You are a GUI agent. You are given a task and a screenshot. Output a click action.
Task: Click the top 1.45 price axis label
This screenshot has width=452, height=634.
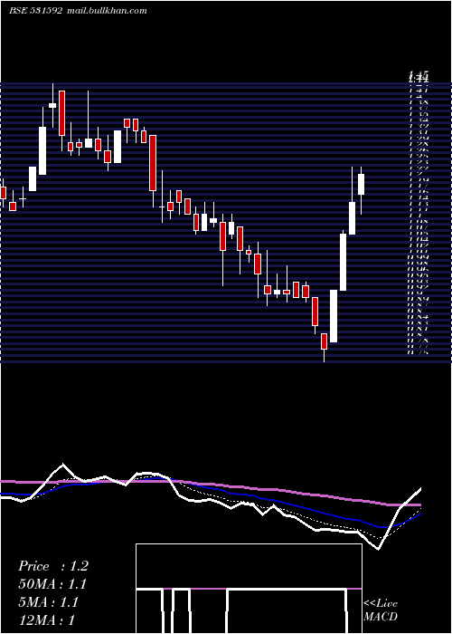(419, 74)
